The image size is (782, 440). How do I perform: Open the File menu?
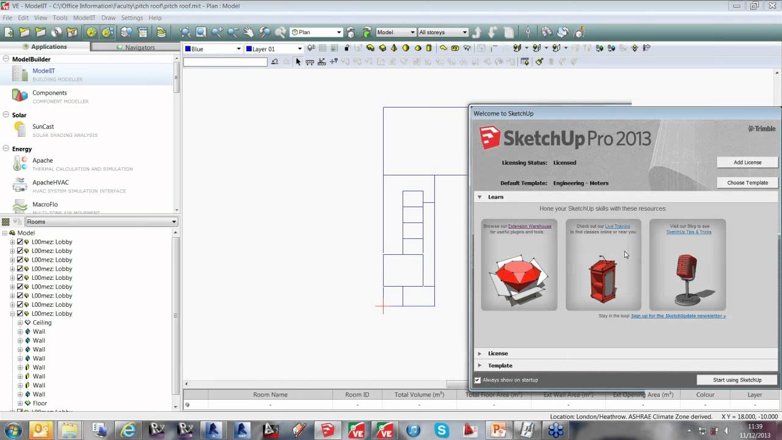(7, 18)
